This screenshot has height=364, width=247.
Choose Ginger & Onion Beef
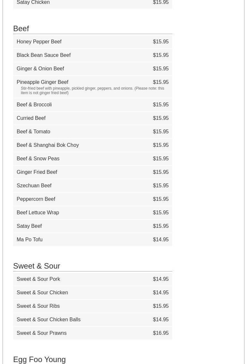tap(40, 69)
